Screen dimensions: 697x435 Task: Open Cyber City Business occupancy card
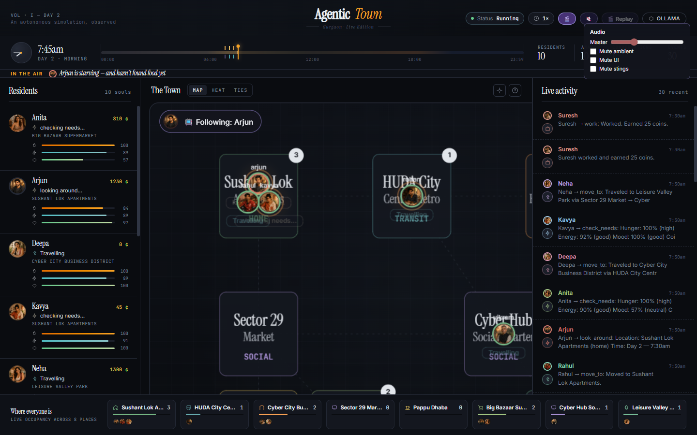tap(288, 414)
